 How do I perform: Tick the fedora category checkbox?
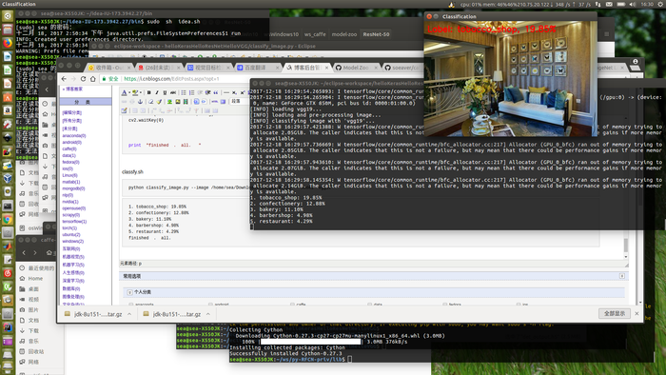pyautogui.click(x=444, y=305)
